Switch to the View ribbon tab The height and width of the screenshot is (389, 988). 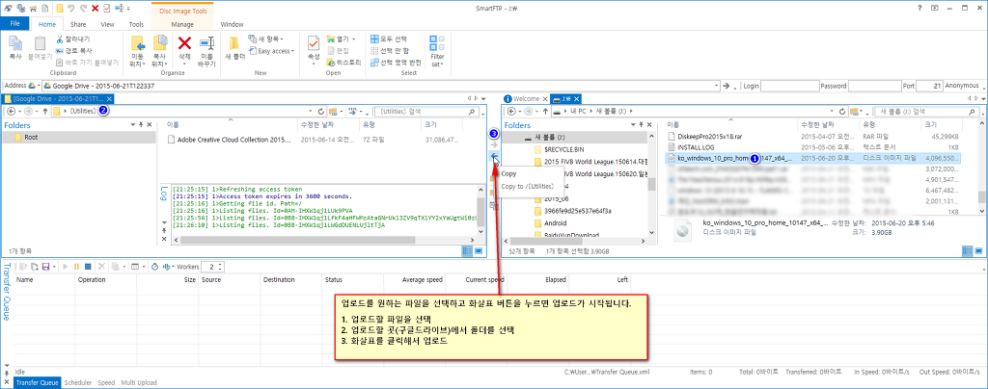coord(107,24)
